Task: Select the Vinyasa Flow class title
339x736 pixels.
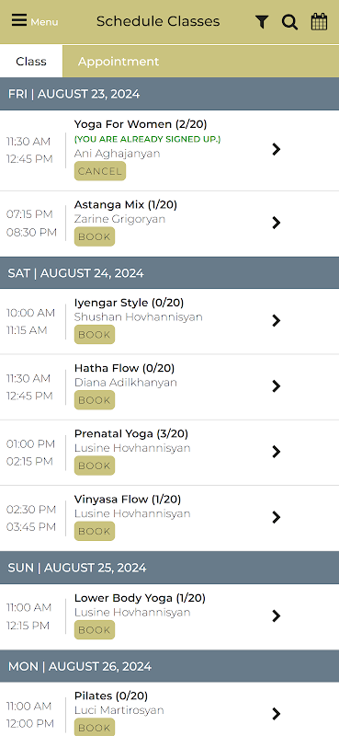Action: tap(128, 499)
